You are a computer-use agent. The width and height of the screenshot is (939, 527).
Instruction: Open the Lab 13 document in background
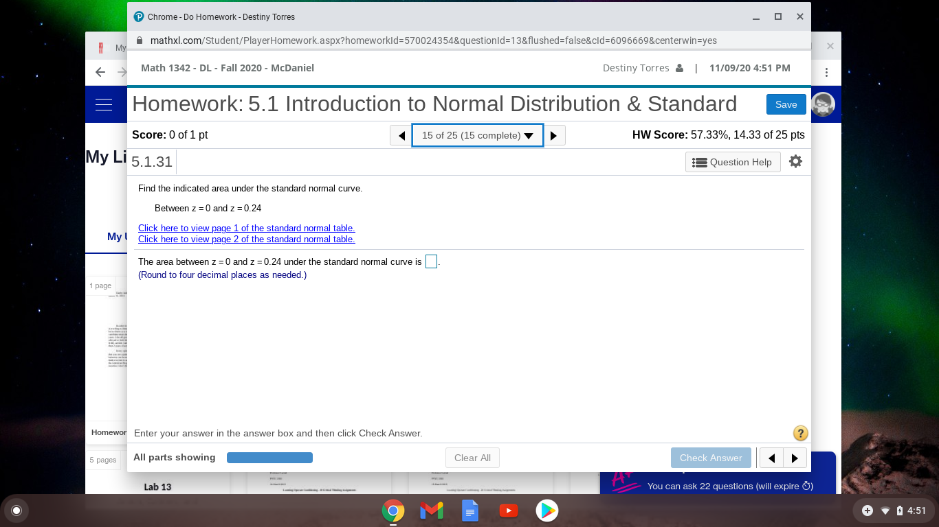tap(157, 487)
